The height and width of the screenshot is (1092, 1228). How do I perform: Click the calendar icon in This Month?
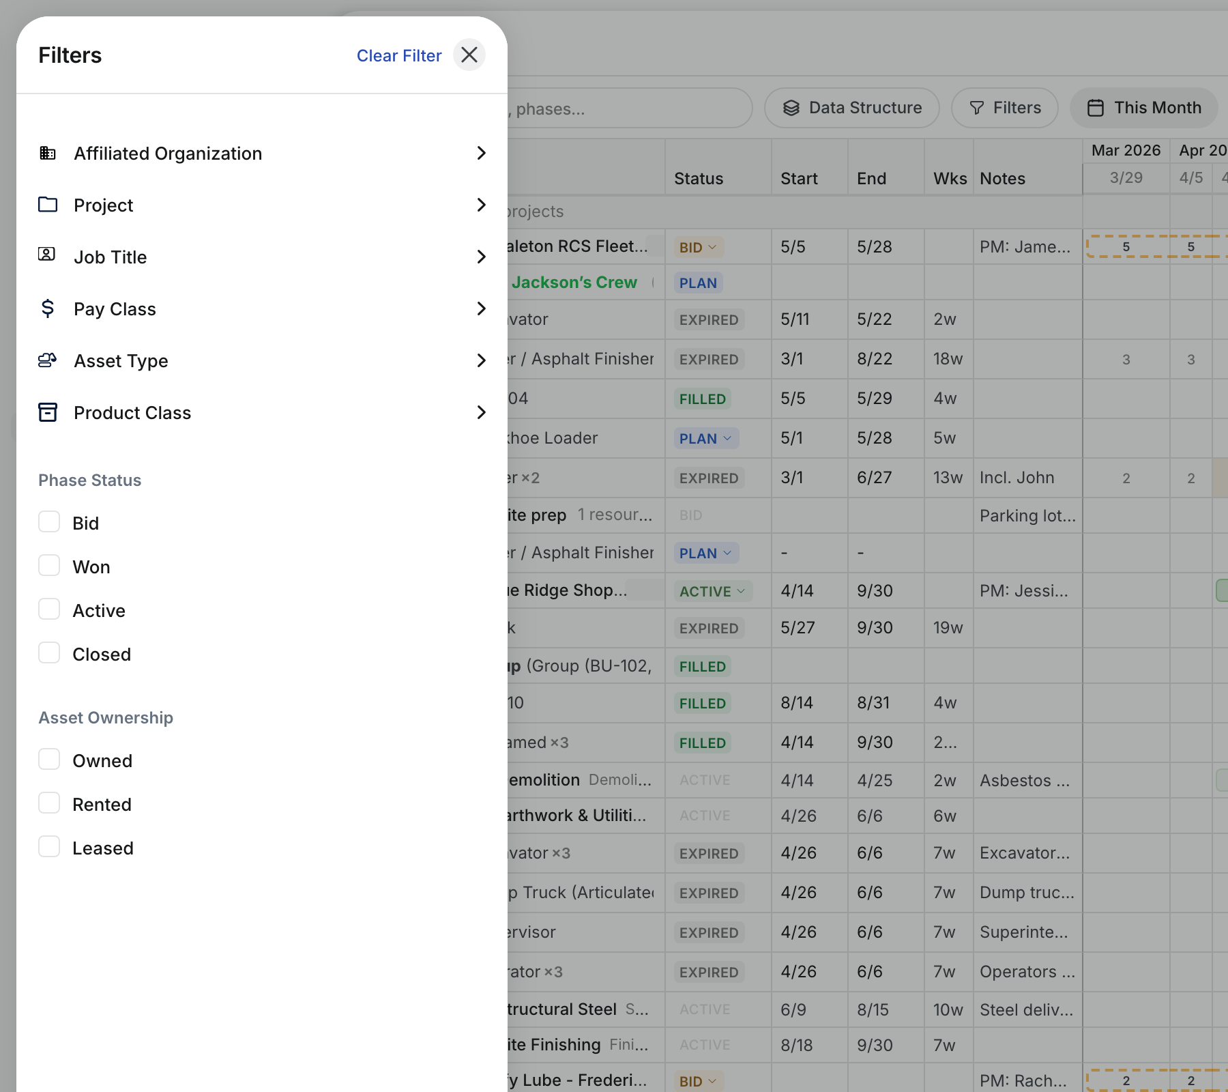[1096, 108]
